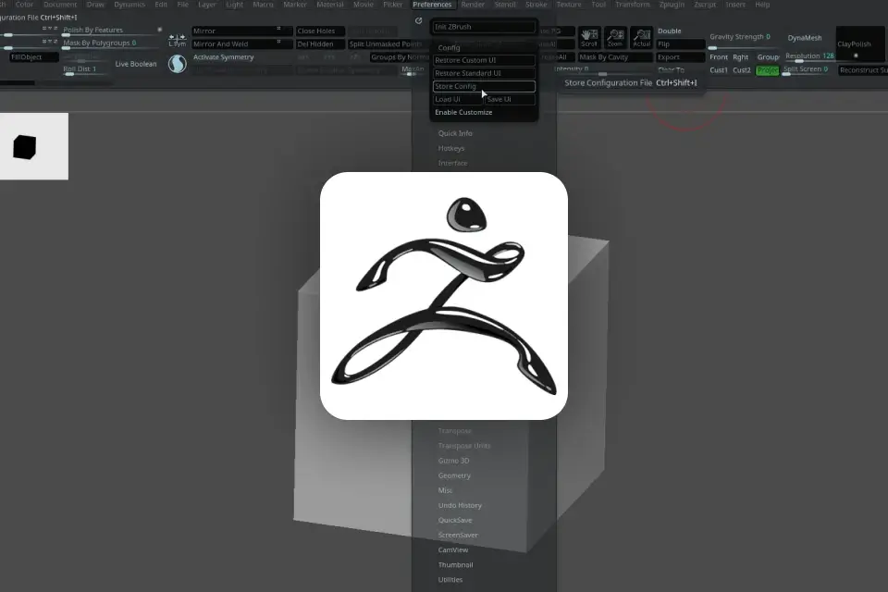888x592 pixels.
Task: Expand the Geometry preferences section
Action: pyautogui.click(x=454, y=475)
